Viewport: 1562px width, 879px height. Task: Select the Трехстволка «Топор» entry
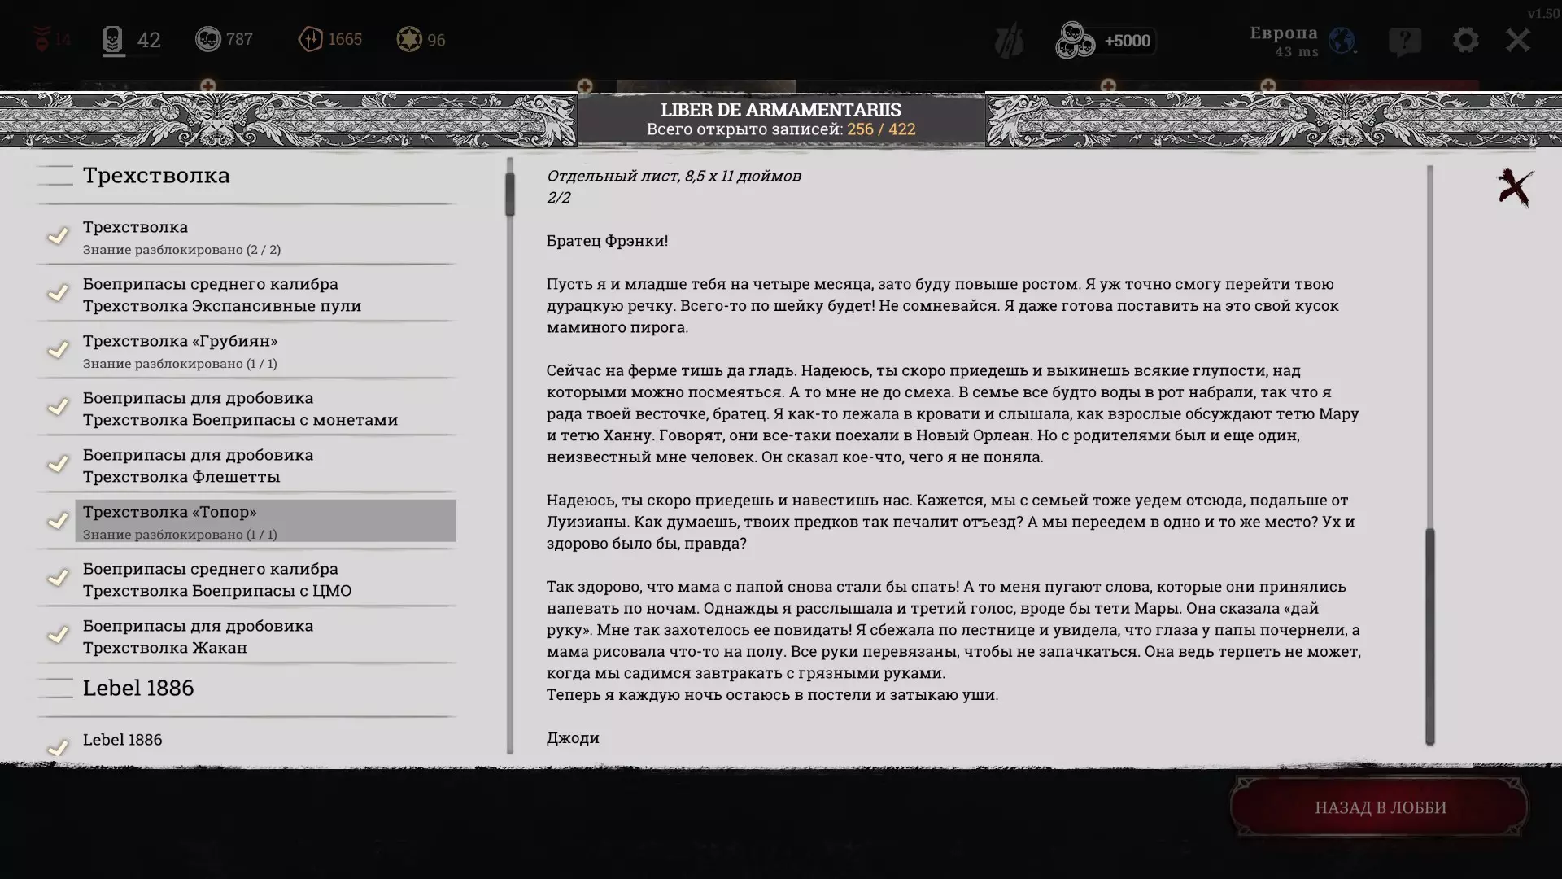(x=265, y=521)
